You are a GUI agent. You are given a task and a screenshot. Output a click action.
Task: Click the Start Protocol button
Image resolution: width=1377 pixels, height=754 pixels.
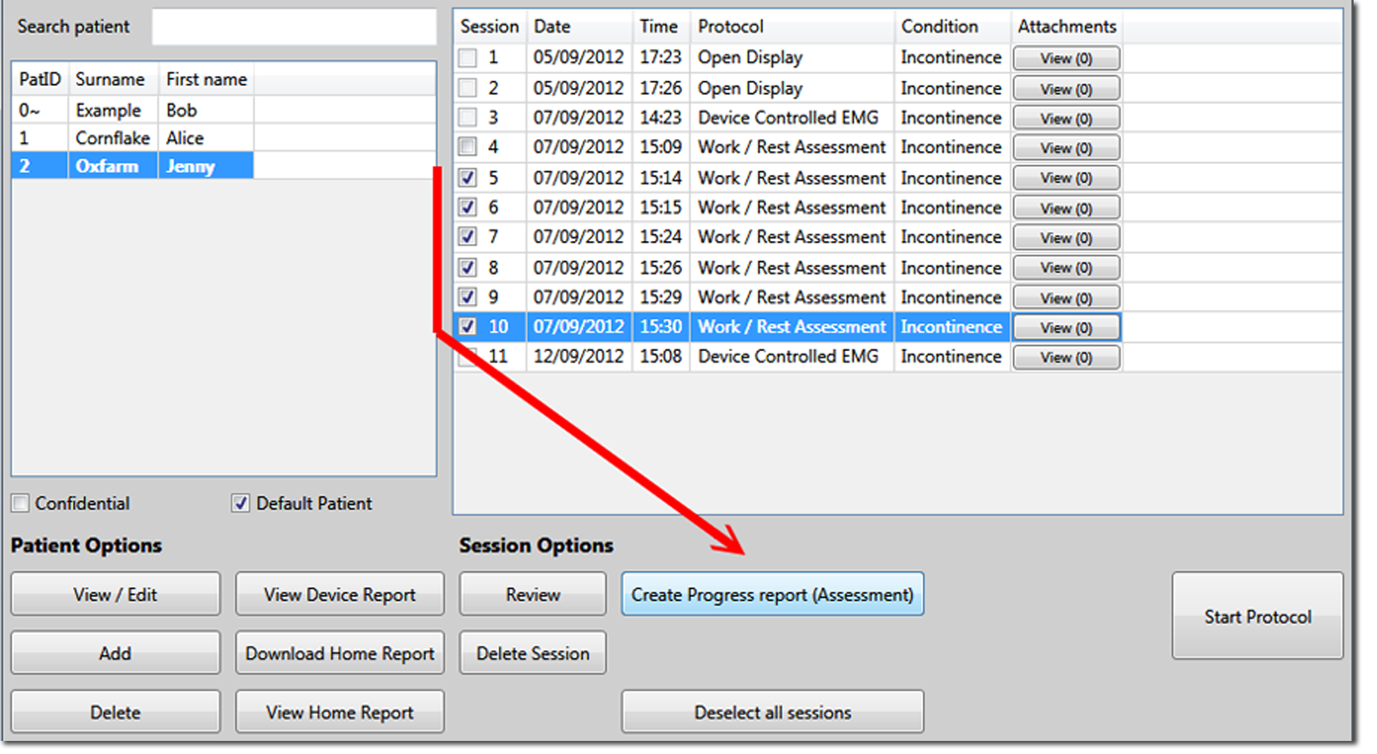tap(1257, 616)
